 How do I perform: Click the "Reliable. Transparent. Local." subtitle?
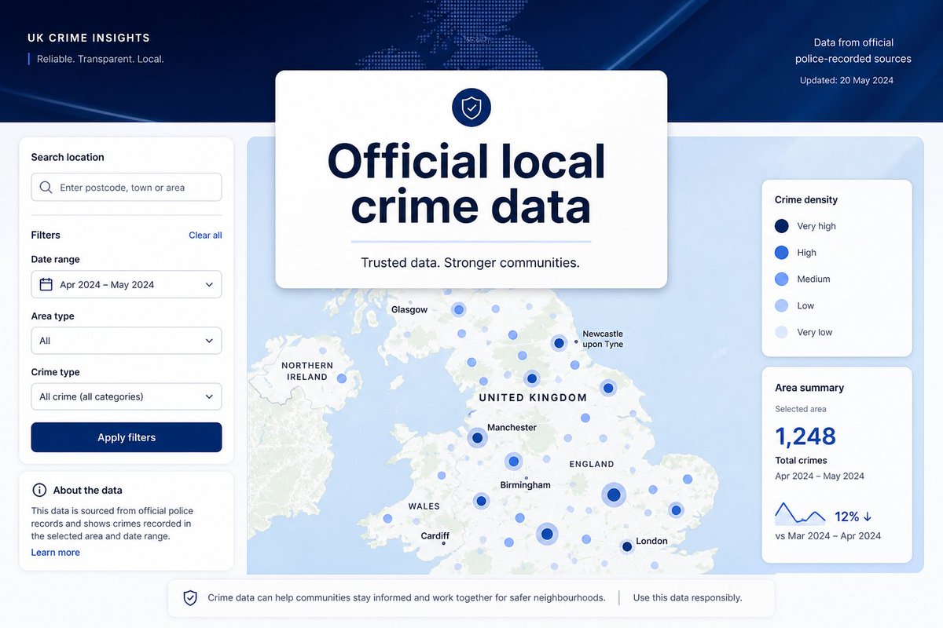101,59
